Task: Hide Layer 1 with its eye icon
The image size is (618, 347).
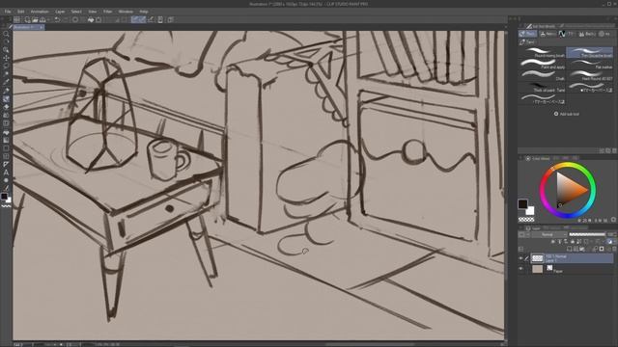Action: tap(520, 258)
